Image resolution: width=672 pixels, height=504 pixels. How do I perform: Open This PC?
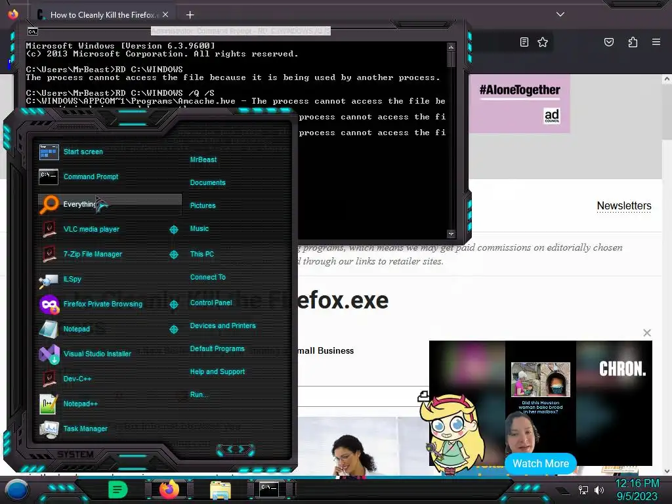[x=202, y=254]
